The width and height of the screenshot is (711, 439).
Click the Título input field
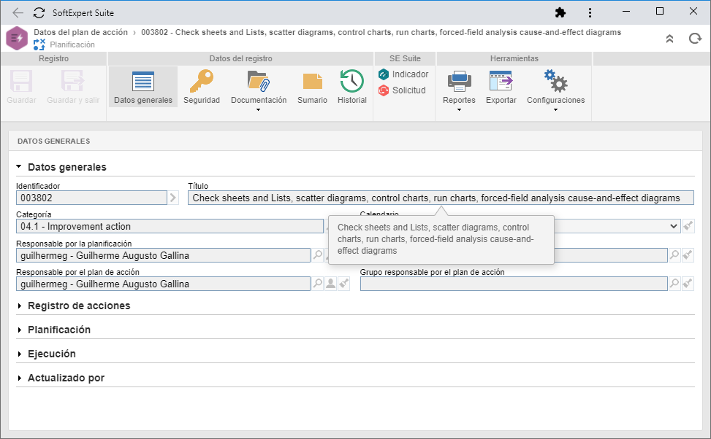[441, 198]
